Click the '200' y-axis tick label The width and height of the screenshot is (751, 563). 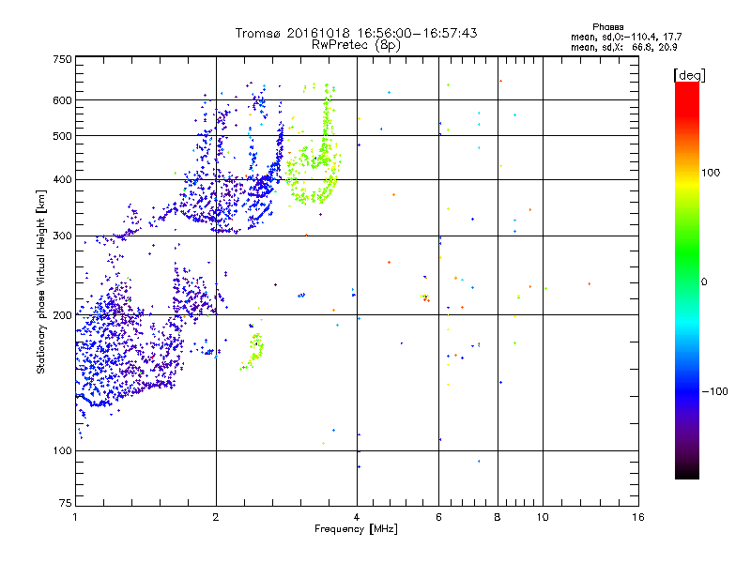pyautogui.click(x=62, y=315)
